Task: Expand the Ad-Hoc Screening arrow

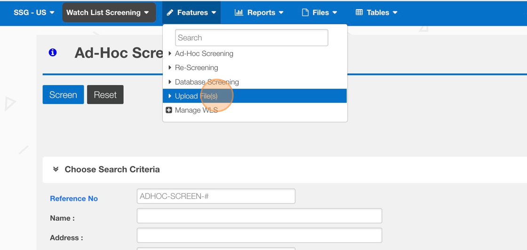Action: click(x=170, y=54)
